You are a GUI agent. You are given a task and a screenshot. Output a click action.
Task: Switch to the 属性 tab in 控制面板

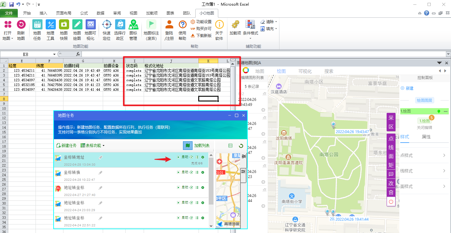[x=426, y=137]
